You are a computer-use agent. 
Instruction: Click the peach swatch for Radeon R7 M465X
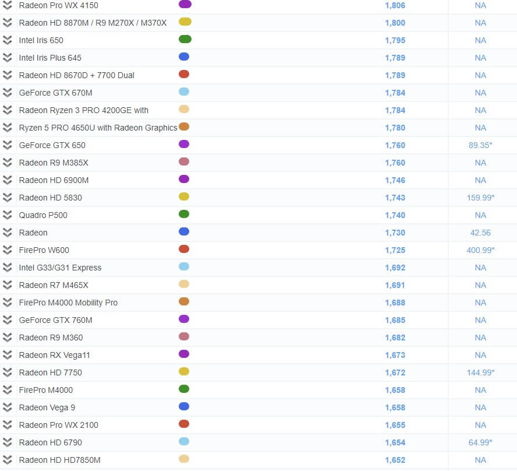click(x=184, y=284)
